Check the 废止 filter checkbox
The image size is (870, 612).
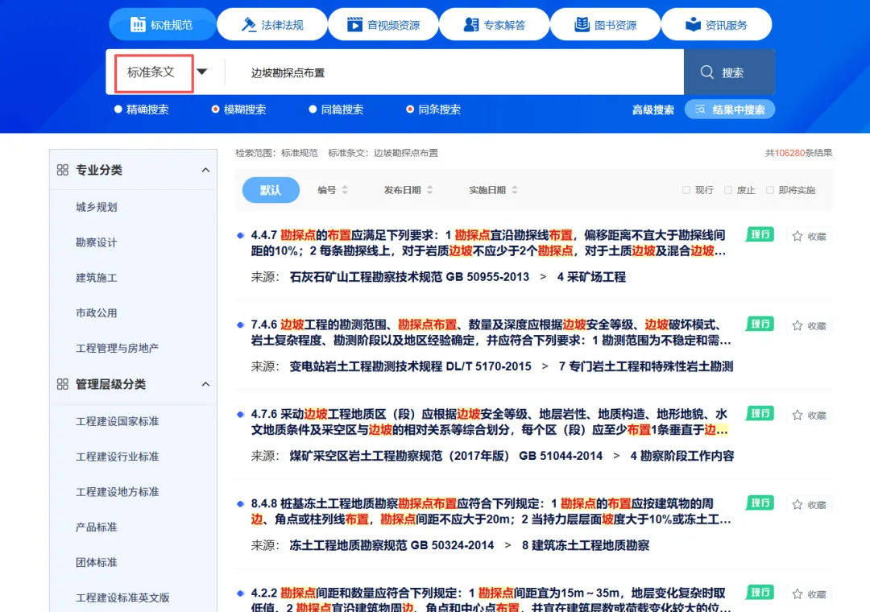coord(728,190)
